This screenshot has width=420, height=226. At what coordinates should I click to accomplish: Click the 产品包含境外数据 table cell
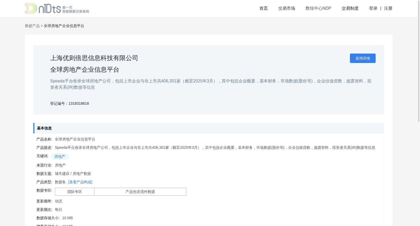coord(140,192)
